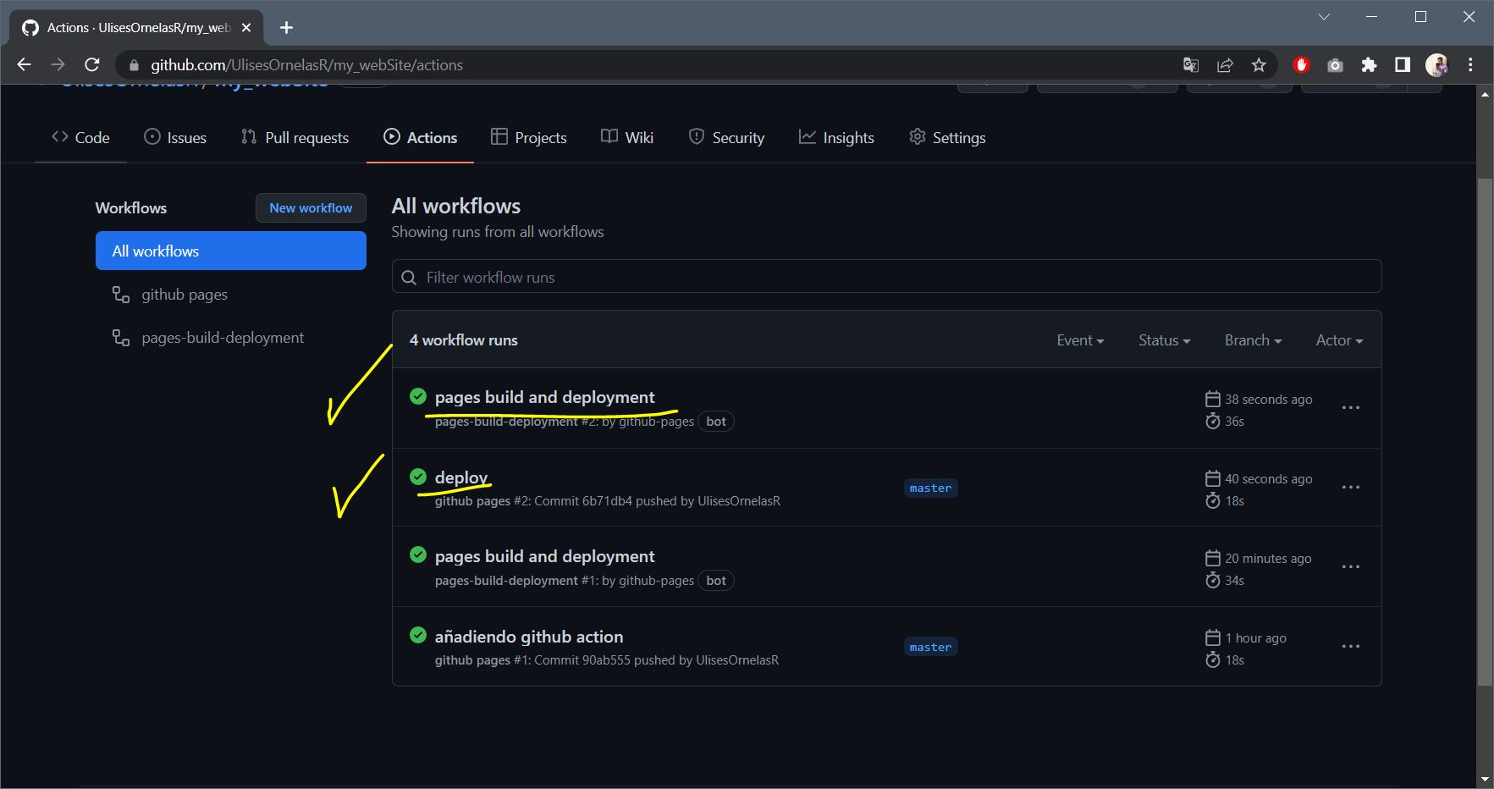Click the master branch label on deploy run

tap(930, 488)
